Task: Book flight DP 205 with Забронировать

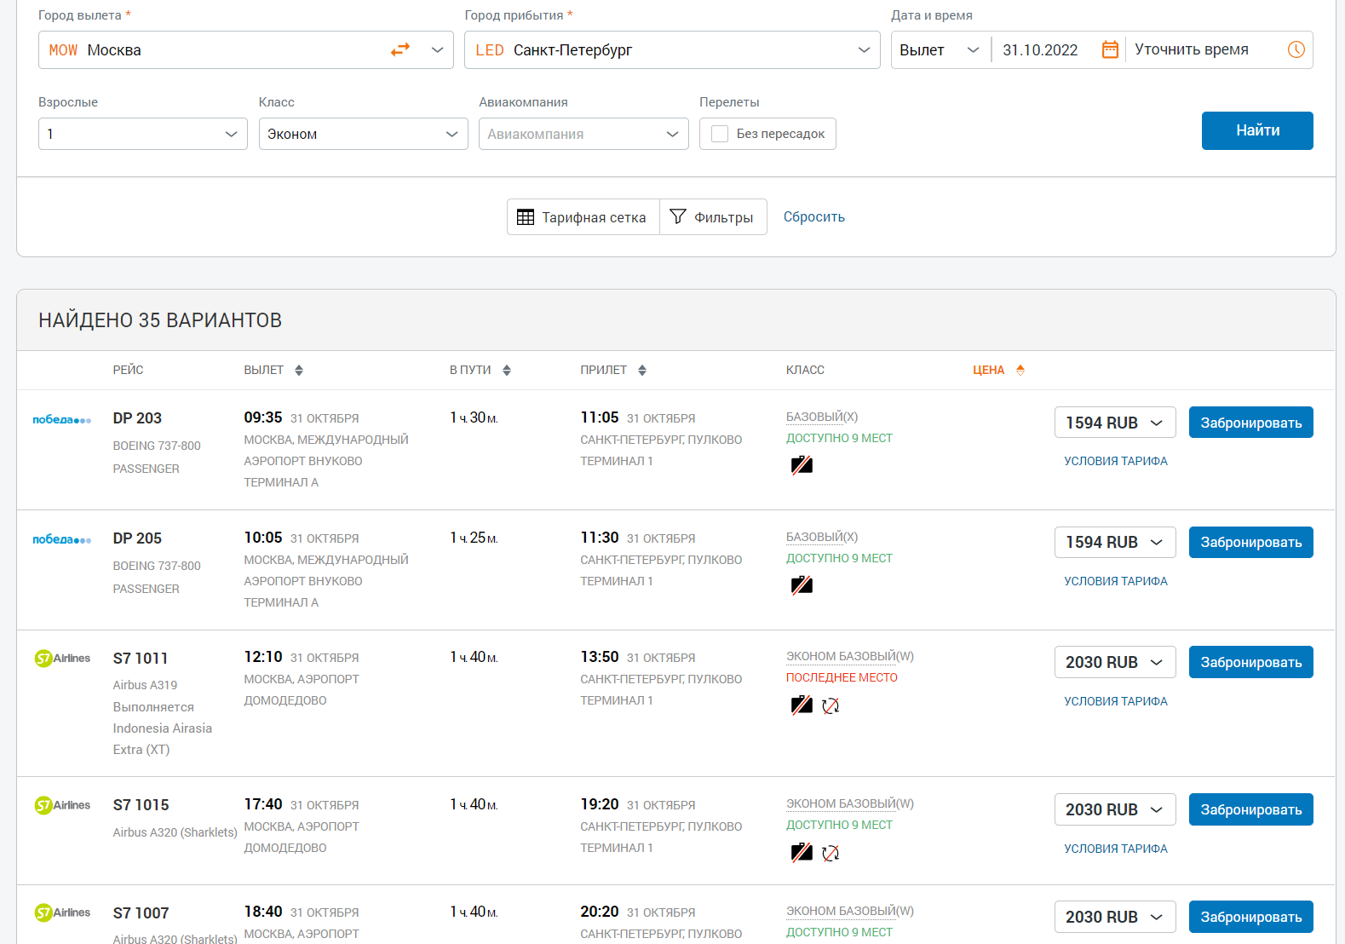Action: pyautogui.click(x=1251, y=542)
